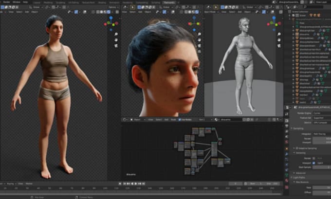Viewport: 331px width, 199px height.
Task: Toggle Denoising Viewport checkbox
Action: click(313, 163)
